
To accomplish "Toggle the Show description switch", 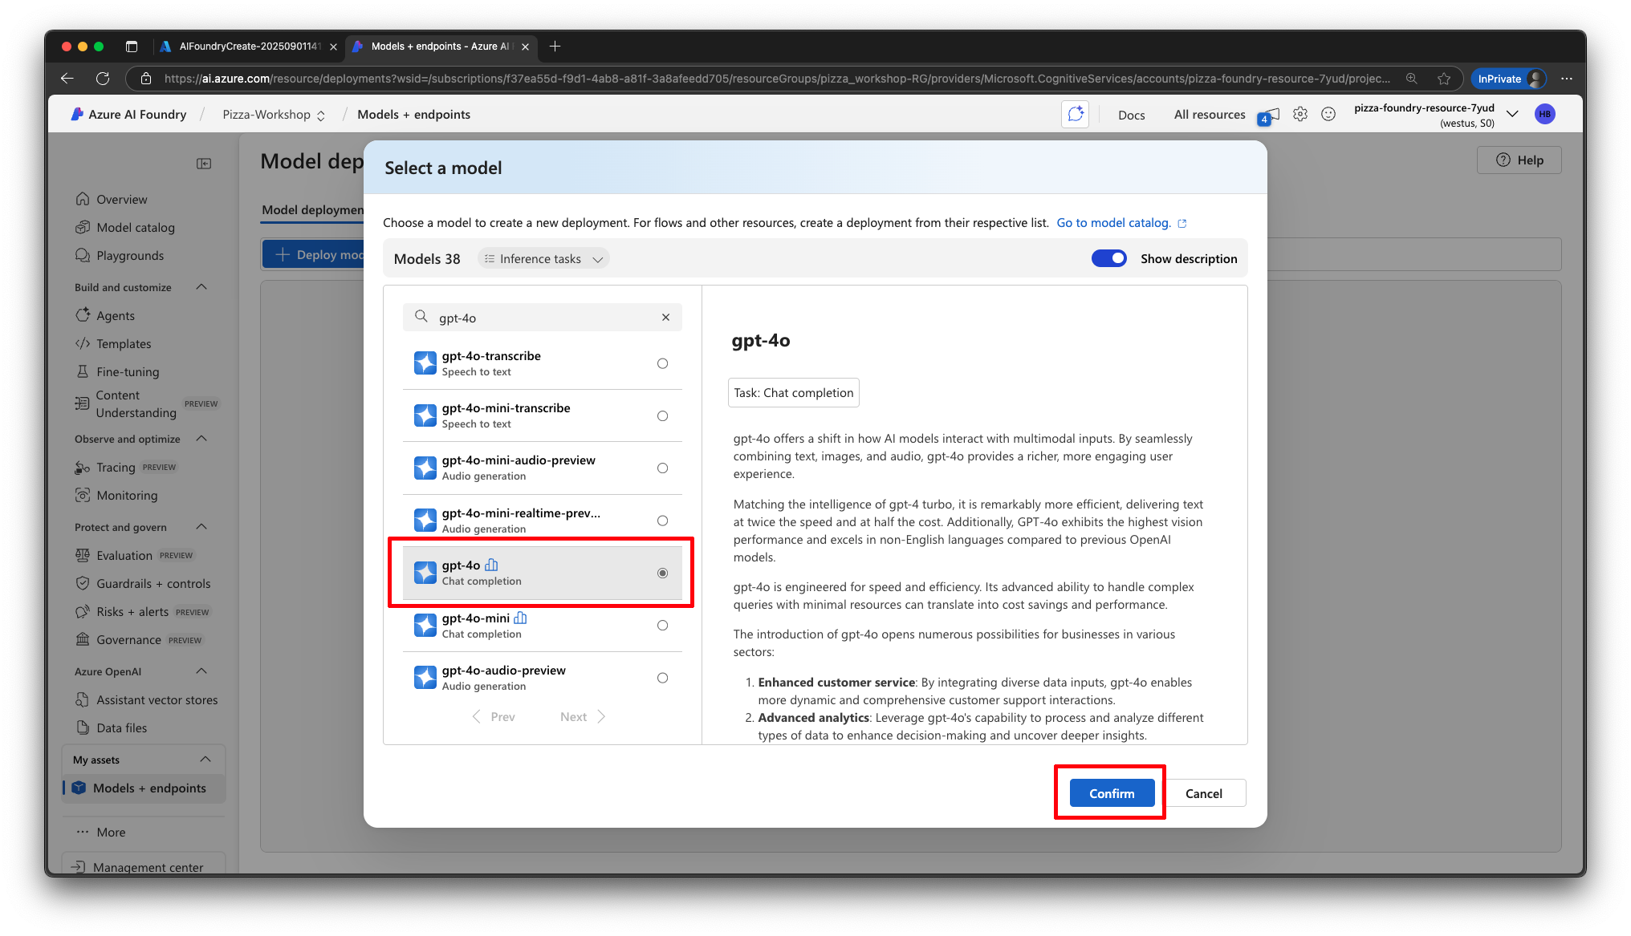I will (1108, 259).
